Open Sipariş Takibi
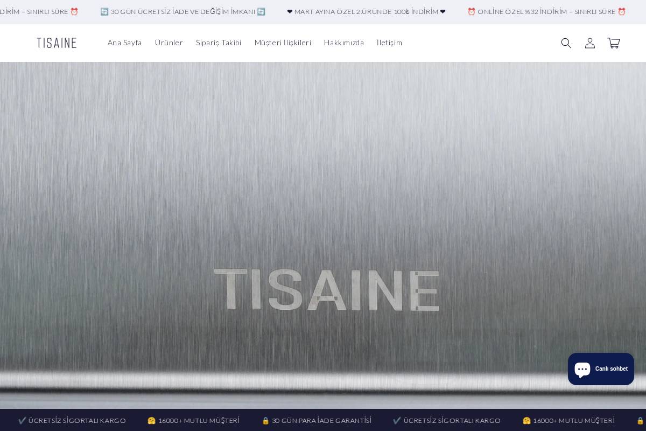 [219, 43]
